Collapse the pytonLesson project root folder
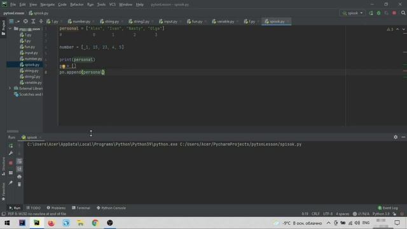 pyautogui.click(x=10, y=29)
